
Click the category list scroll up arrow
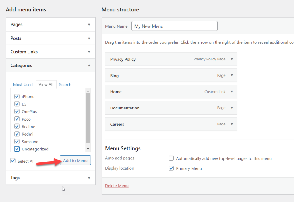(88, 91)
